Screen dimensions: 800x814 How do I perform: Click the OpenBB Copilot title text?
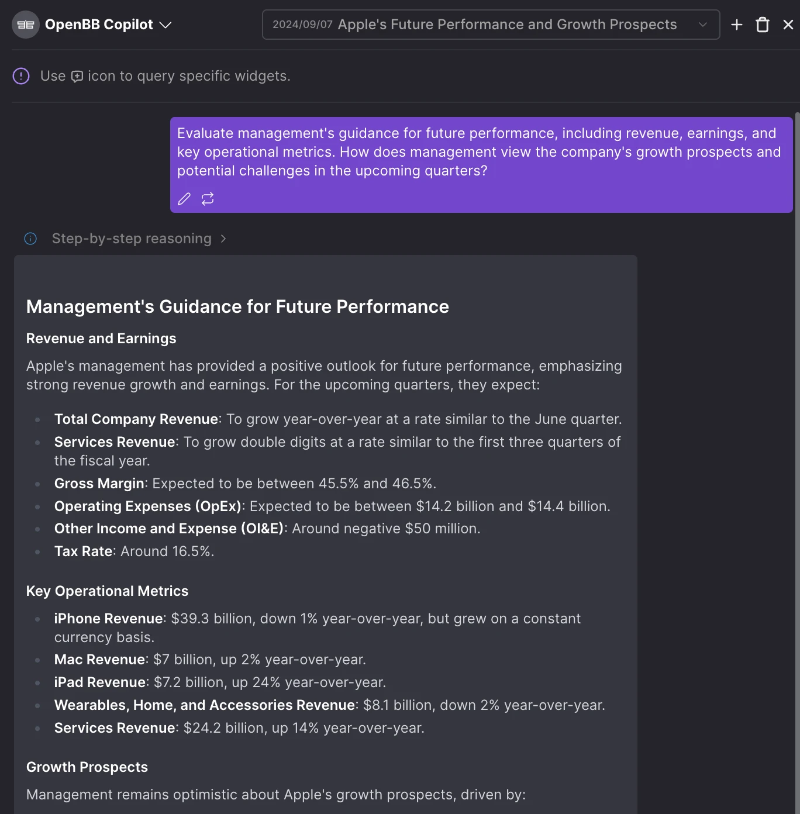(x=99, y=25)
